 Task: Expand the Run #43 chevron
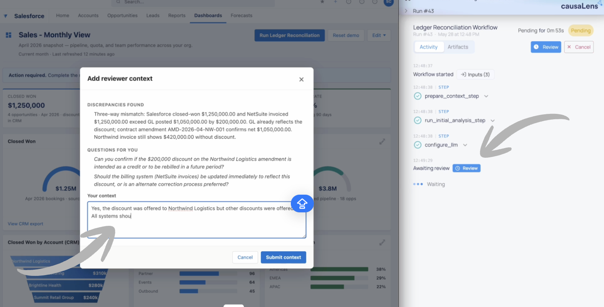[x=406, y=11]
